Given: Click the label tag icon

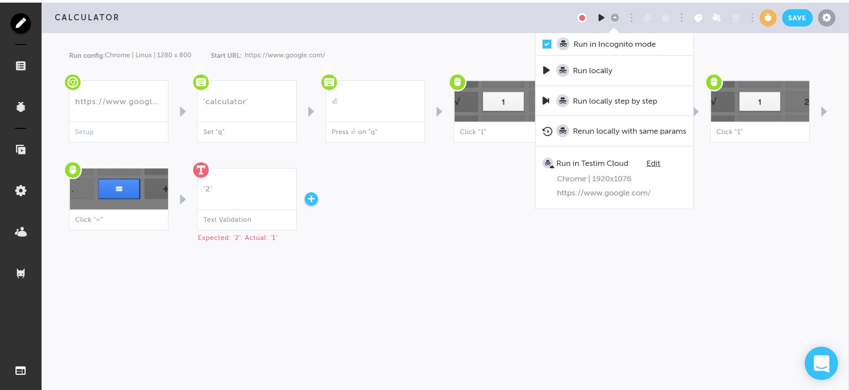Looking at the screenshot, I should coord(698,18).
